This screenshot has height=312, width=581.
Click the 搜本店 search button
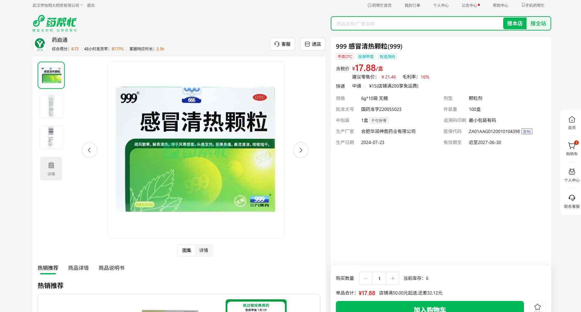coord(515,23)
